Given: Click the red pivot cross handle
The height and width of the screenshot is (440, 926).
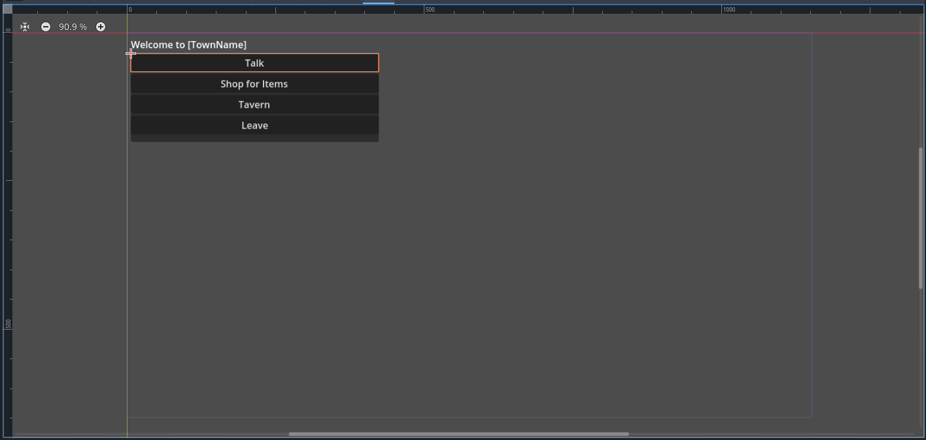Looking at the screenshot, I should point(131,54).
